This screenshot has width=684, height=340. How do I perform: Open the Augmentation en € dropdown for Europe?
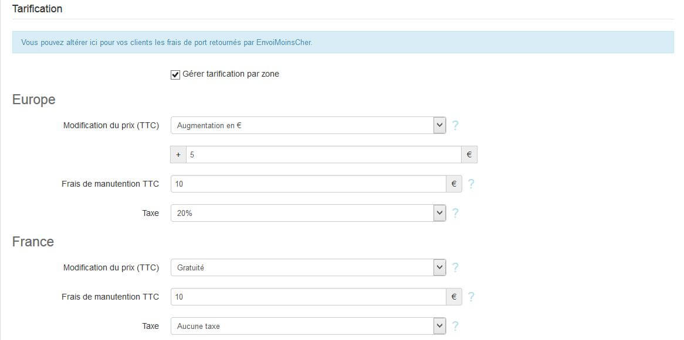pos(308,125)
